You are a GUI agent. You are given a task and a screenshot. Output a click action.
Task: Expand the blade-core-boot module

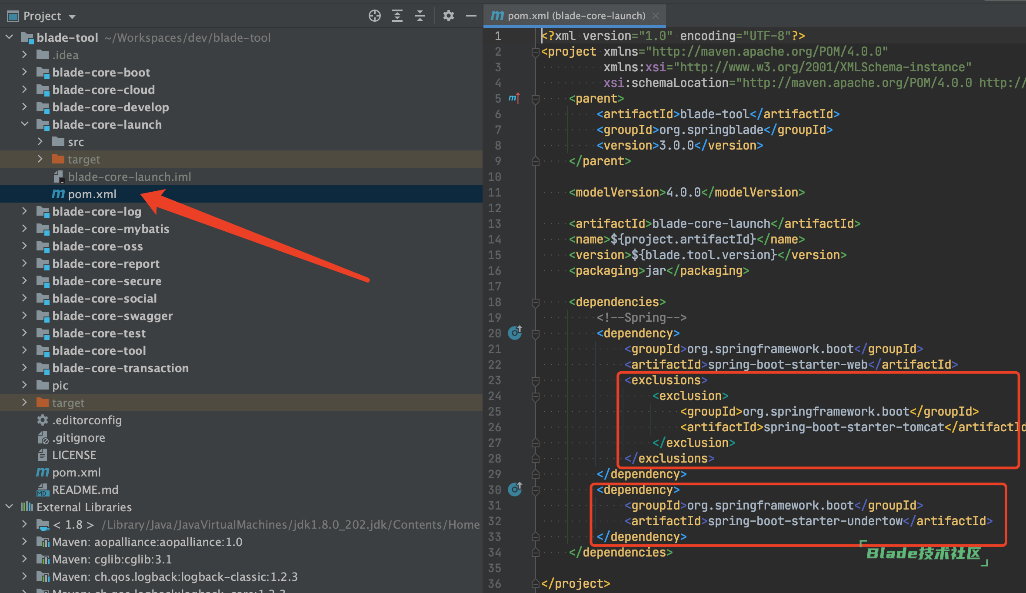pyautogui.click(x=24, y=72)
